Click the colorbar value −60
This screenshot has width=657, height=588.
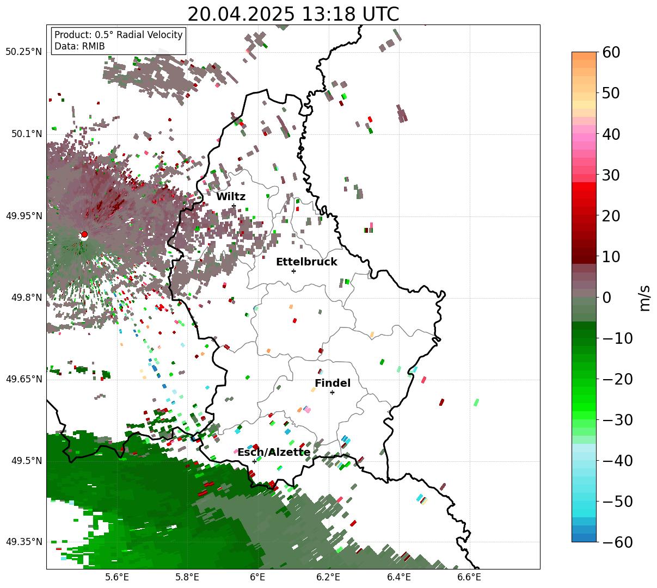[617, 542]
